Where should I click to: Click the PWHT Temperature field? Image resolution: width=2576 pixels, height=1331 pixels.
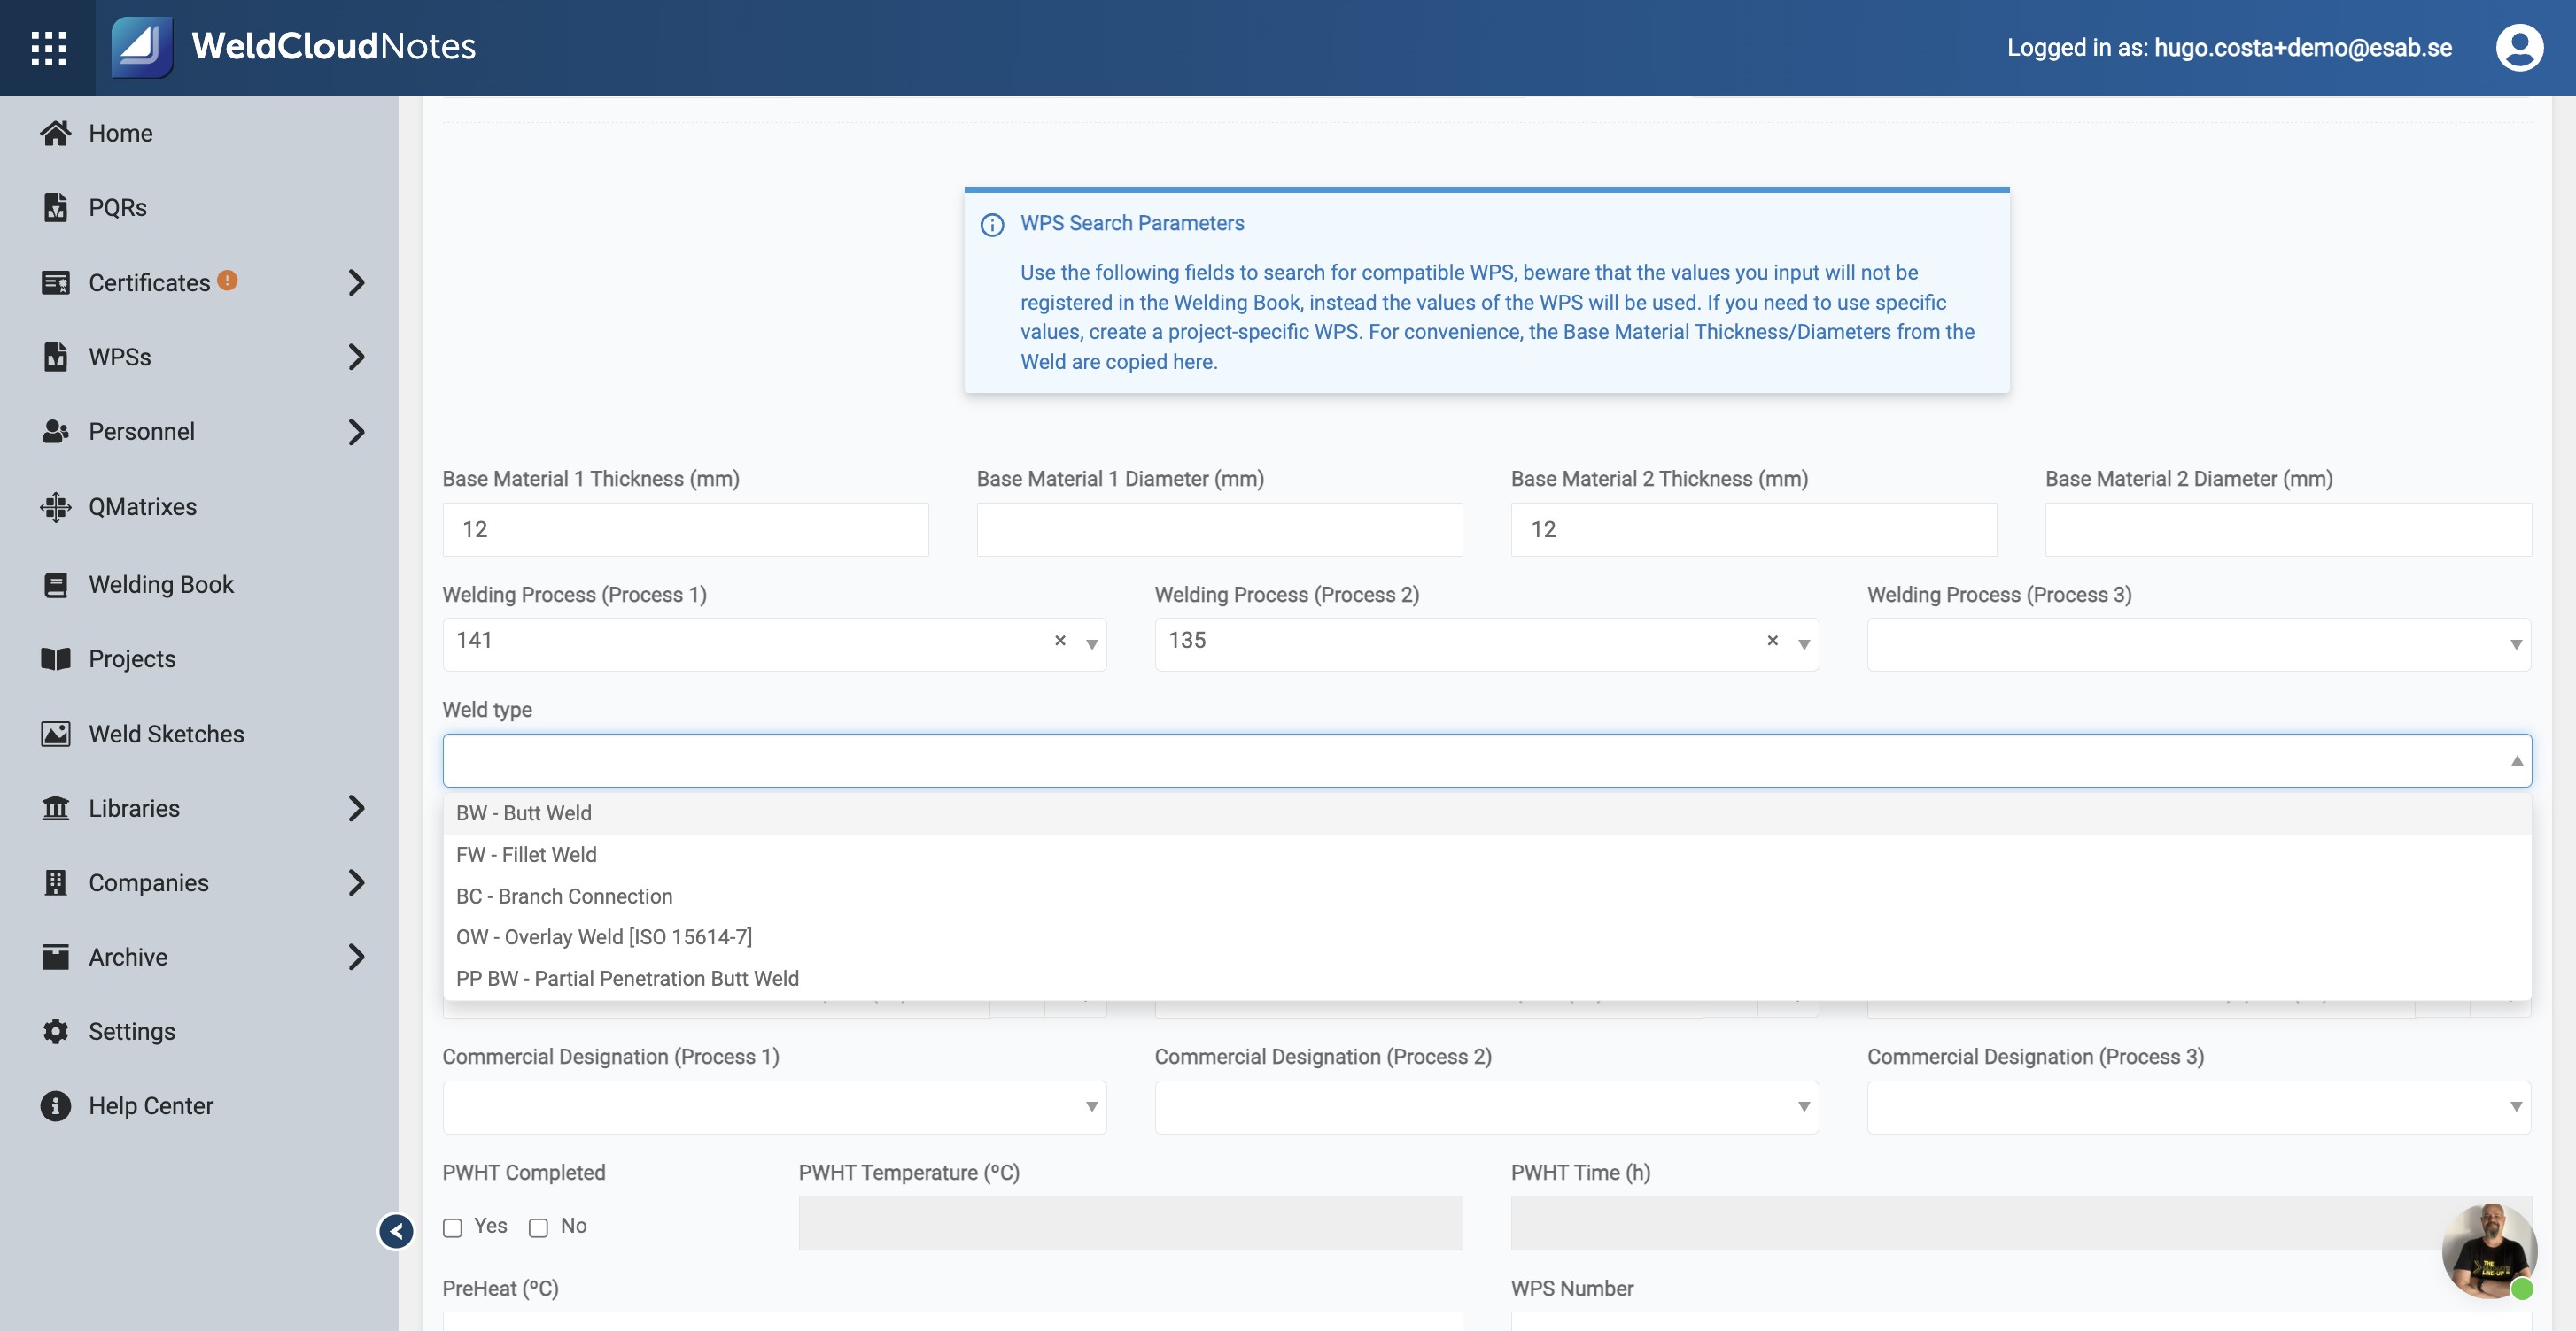(x=1130, y=1223)
